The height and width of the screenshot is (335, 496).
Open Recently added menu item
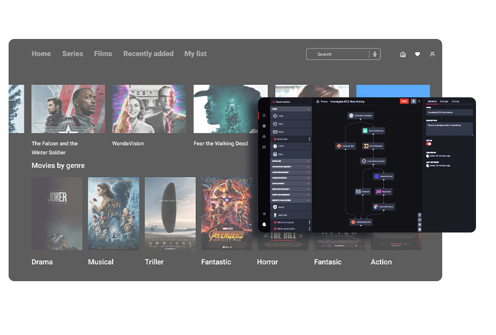click(148, 54)
